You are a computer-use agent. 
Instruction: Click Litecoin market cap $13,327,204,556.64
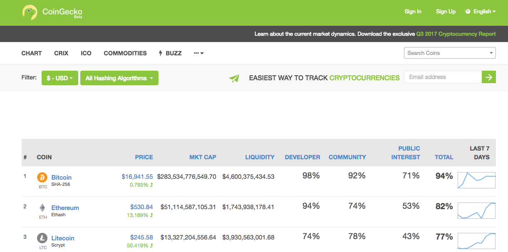188,237
